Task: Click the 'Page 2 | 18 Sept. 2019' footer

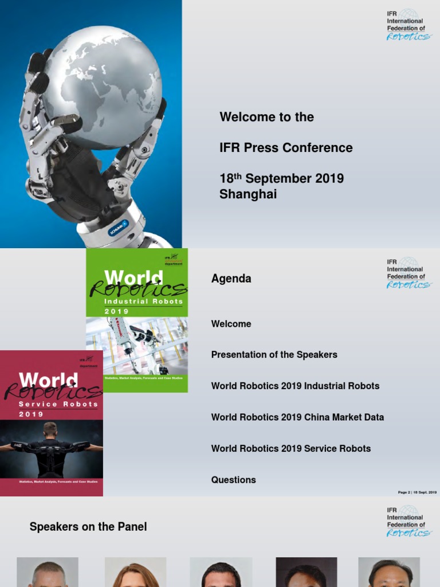Action: click(417, 492)
